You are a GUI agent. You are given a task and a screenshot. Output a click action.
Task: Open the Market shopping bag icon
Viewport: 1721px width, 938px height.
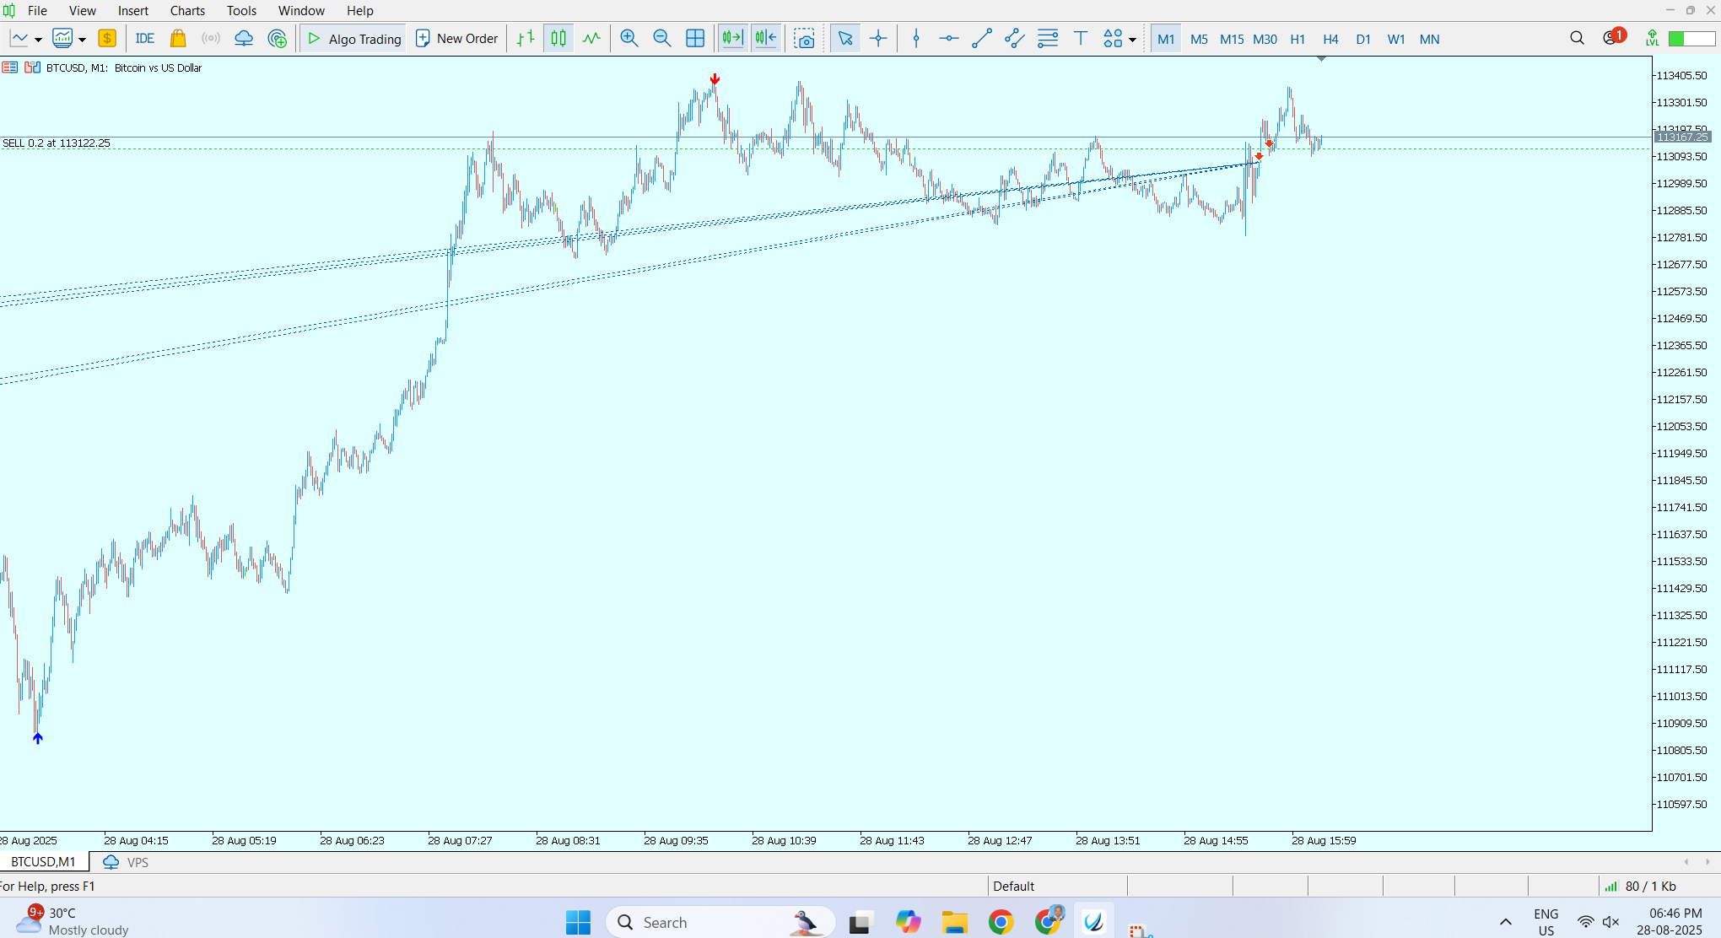178,39
